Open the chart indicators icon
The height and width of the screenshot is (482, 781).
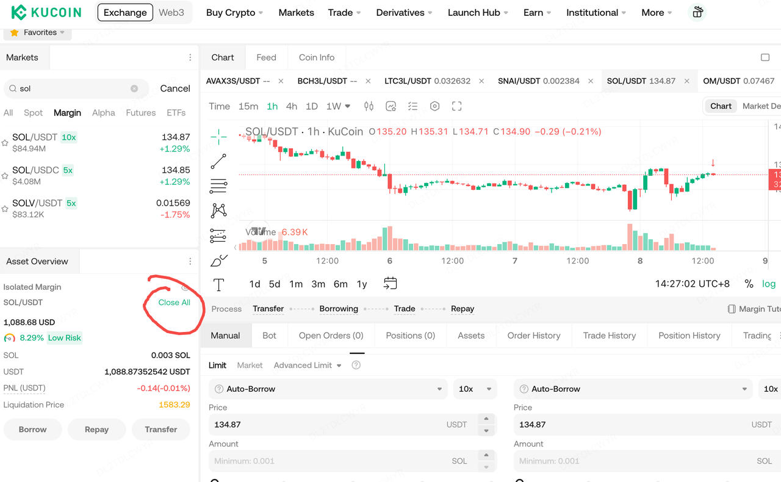pos(390,106)
